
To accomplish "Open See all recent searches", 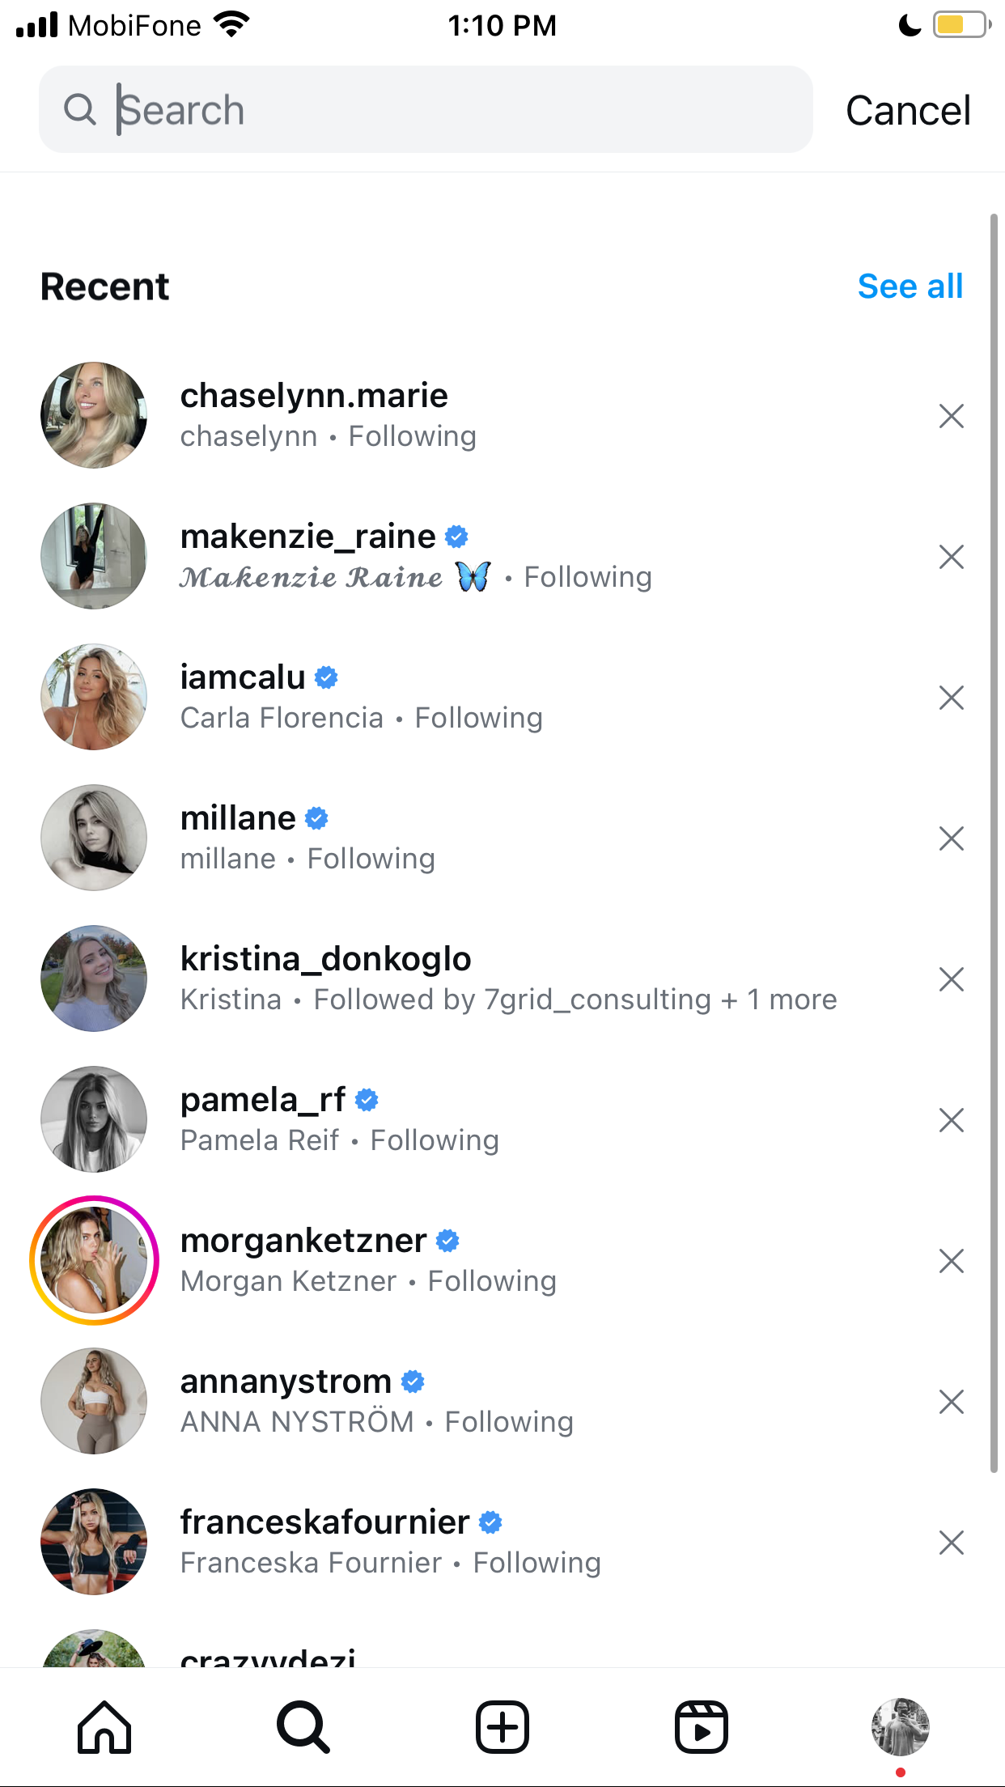I will [x=910, y=286].
